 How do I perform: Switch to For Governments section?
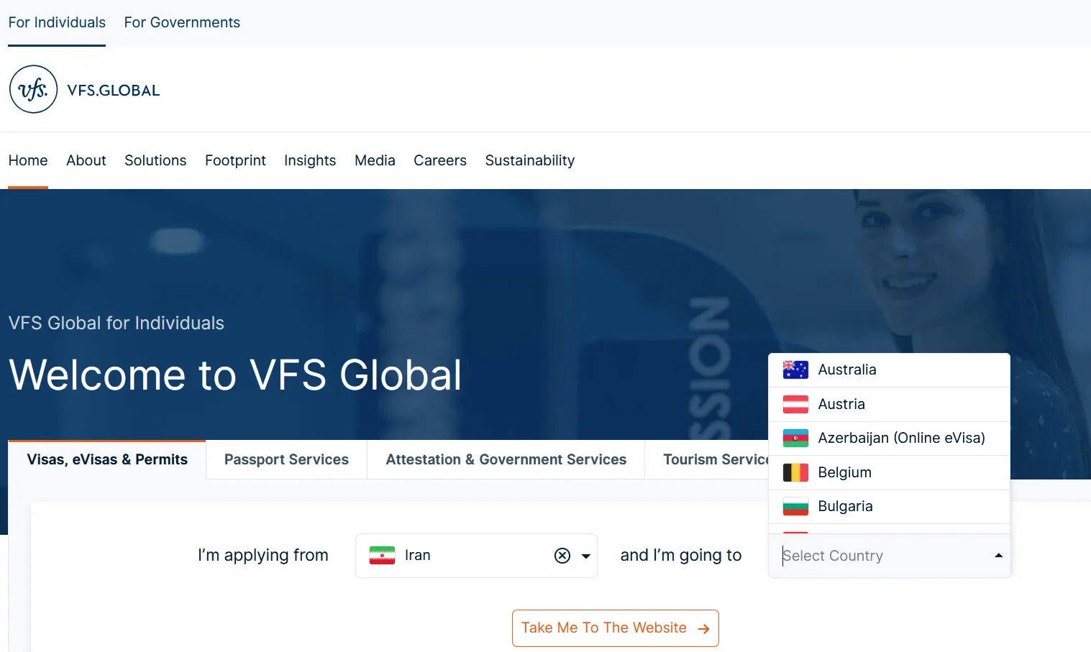pyautogui.click(x=182, y=22)
